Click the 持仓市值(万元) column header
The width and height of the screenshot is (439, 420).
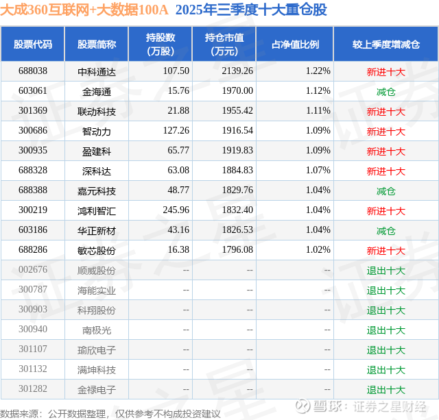coord(224,44)
